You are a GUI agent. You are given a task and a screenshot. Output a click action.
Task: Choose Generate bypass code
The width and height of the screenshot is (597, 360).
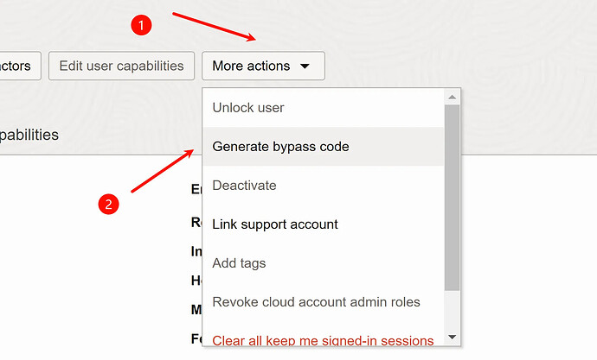click(x=324, y=147)
